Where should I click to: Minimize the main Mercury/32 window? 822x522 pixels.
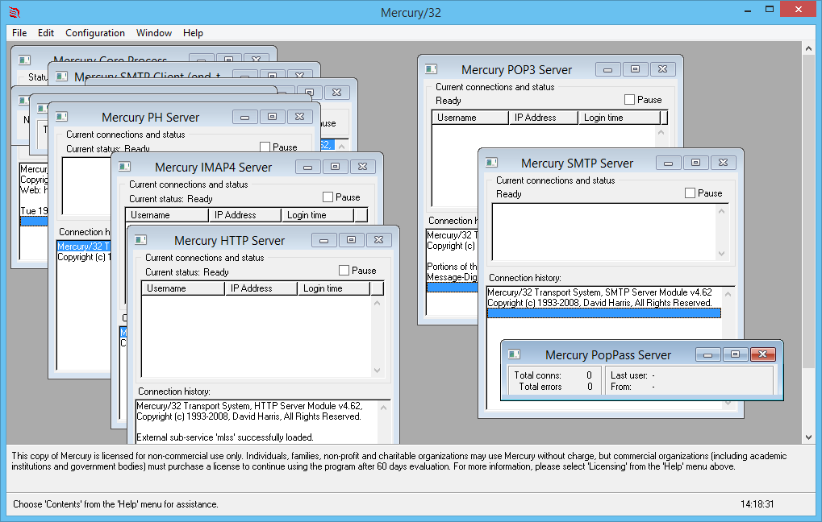tap(748, 10)
